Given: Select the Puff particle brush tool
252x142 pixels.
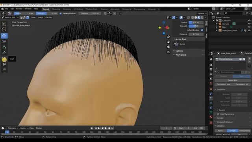Looking at the screenshot, I should coord(4,59).
